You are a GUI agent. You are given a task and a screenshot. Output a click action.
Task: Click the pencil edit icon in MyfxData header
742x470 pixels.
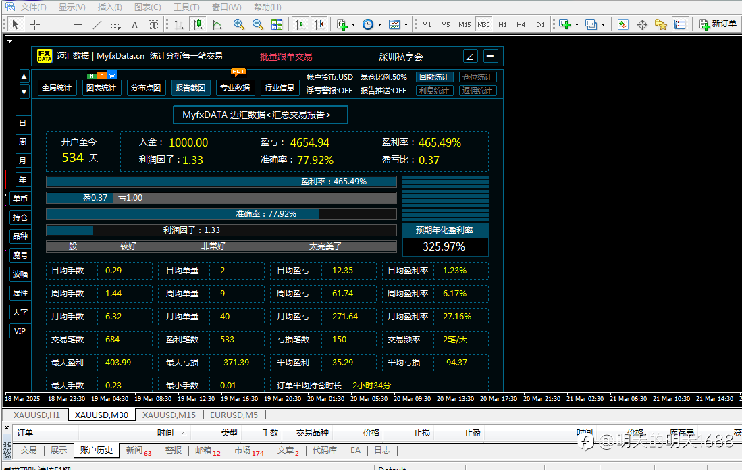click(470, 57)
